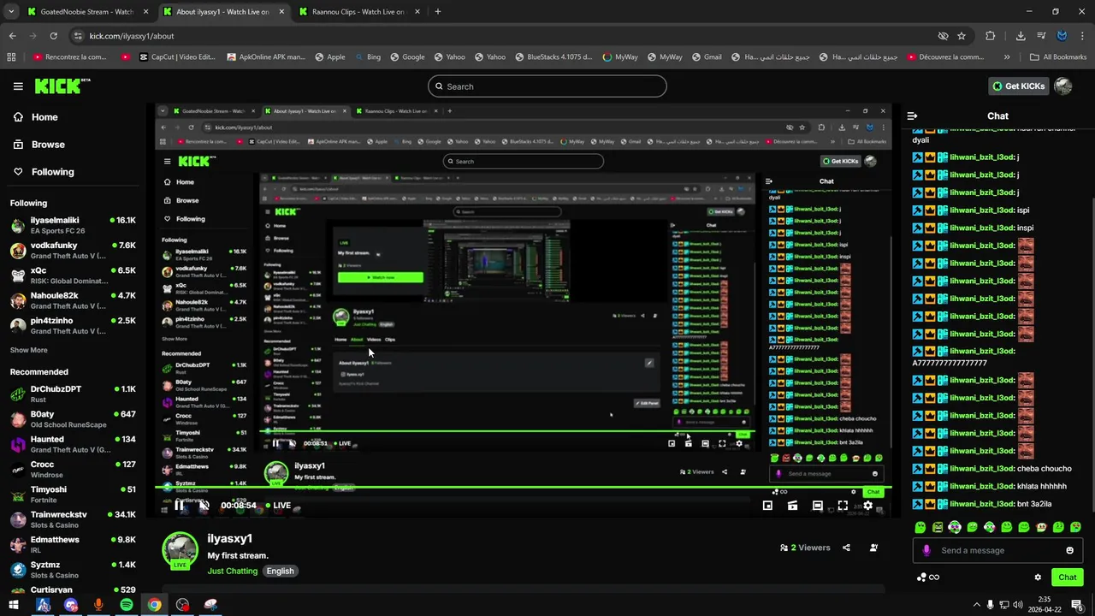Expand Show More under Following
This screenshot has height=616, width=1095.
[28, 350]
